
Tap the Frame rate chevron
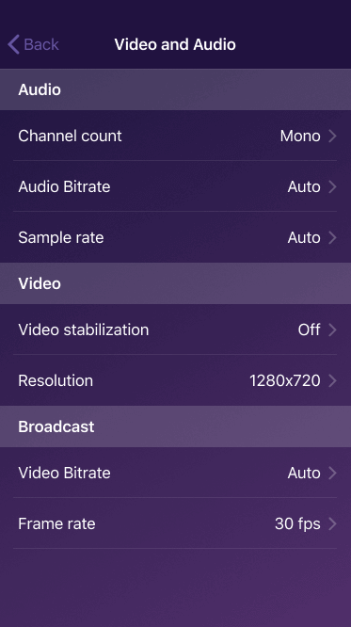332,523
